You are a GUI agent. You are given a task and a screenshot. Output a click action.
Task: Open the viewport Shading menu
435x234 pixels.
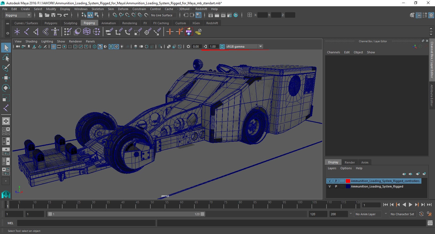[x=31, y=41]
